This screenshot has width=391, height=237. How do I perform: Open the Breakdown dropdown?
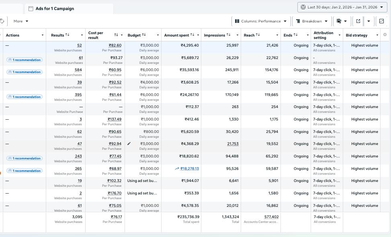pyautogui.click(x=312, y=21)
